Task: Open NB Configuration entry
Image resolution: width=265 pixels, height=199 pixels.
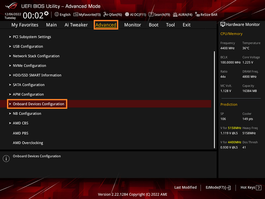Action: click(x=27, y=113)
